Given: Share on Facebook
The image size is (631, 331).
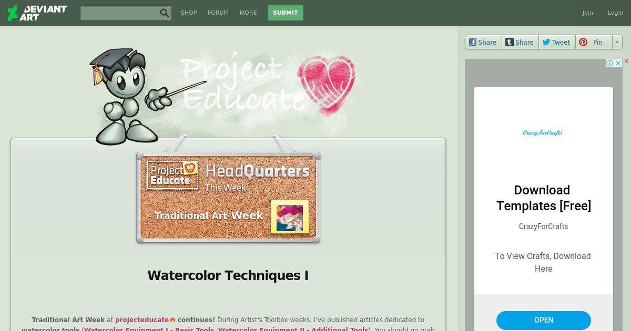Looking at the screenshot, I should click(x=483, y=42).
